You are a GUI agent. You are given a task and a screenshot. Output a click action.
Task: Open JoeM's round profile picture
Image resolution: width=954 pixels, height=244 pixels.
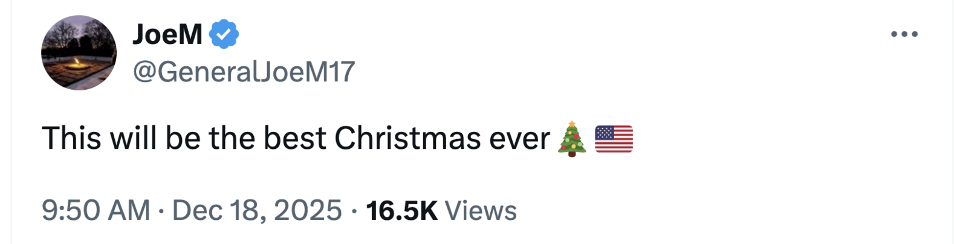point(79,53)
